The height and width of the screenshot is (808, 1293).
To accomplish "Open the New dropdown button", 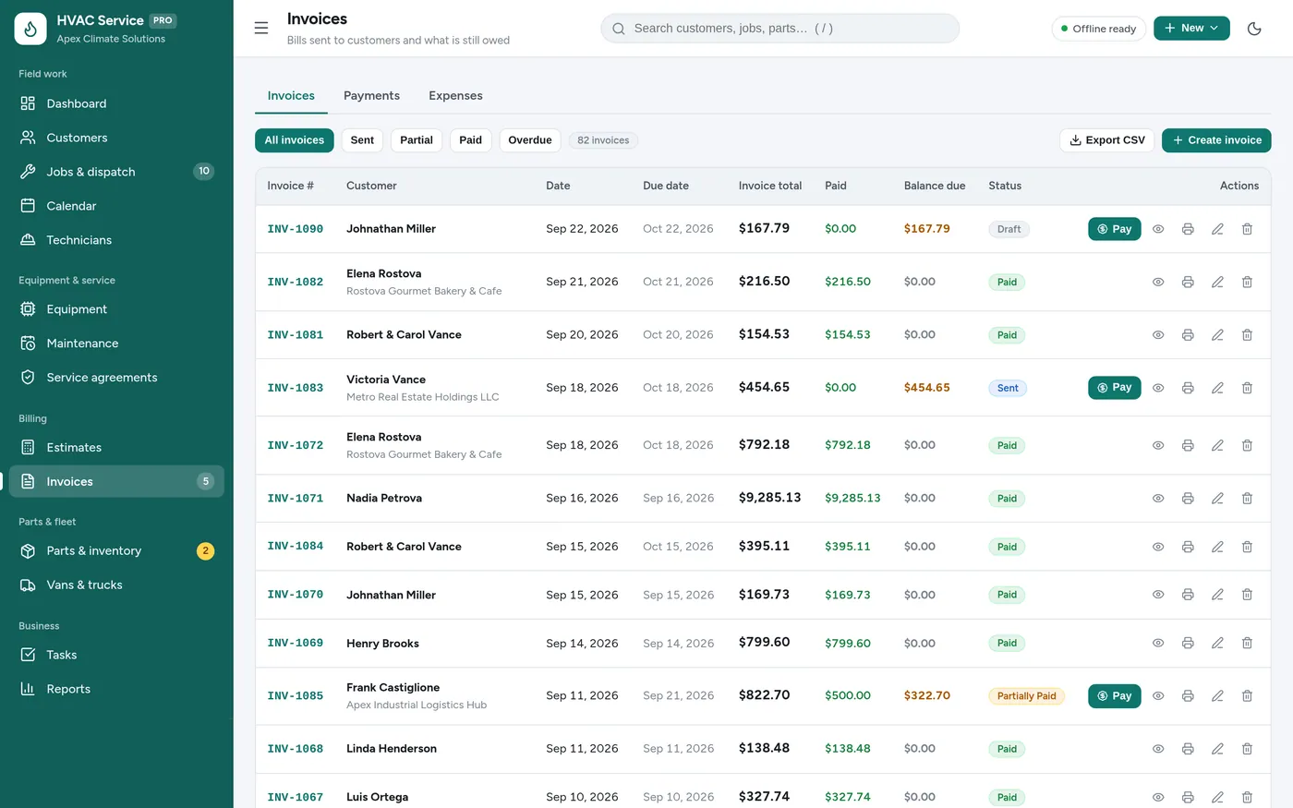I will (1191, 29).
